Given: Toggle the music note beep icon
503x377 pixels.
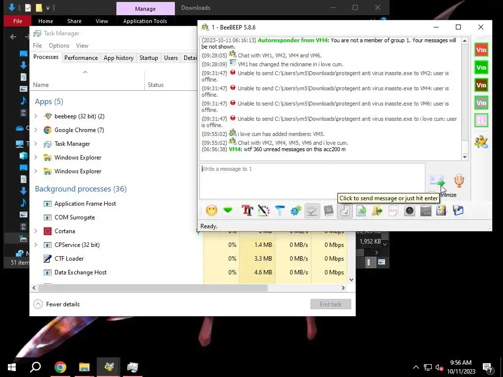Looking at the screenshot, I should coord(345,211).
